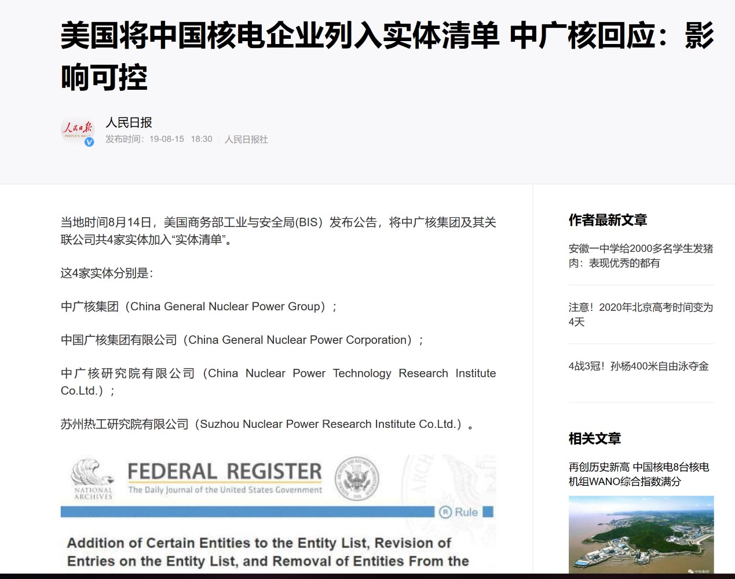The height and width of the screenshot is (579, 735).
Task: Click the National Archives eagle logo
Action: 92,479
